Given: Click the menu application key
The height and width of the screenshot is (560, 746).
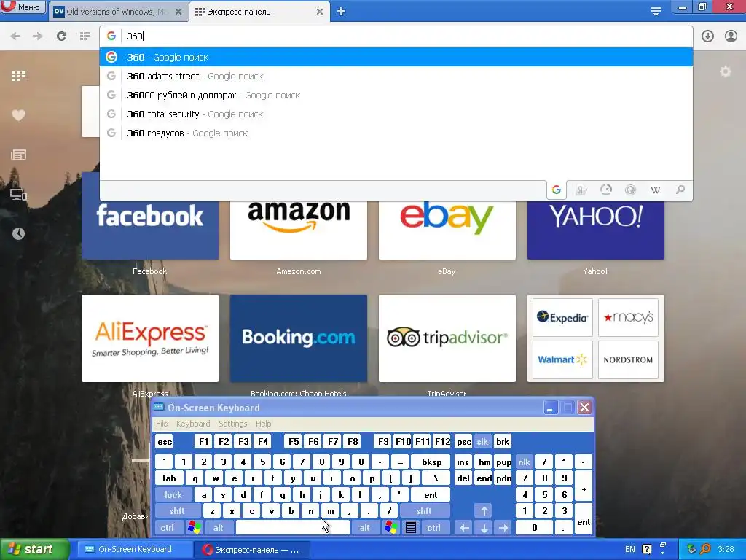Looking at the screenshot, I should click(411, 528).
